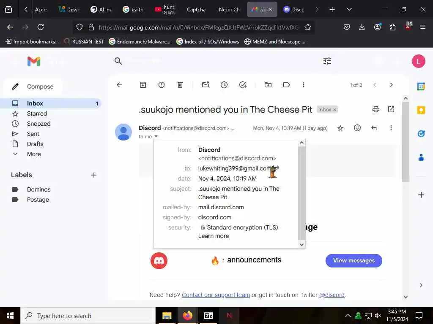433x324 pixels.
Task: Open Google account avatar L
Action: click(x=418, y=61)
